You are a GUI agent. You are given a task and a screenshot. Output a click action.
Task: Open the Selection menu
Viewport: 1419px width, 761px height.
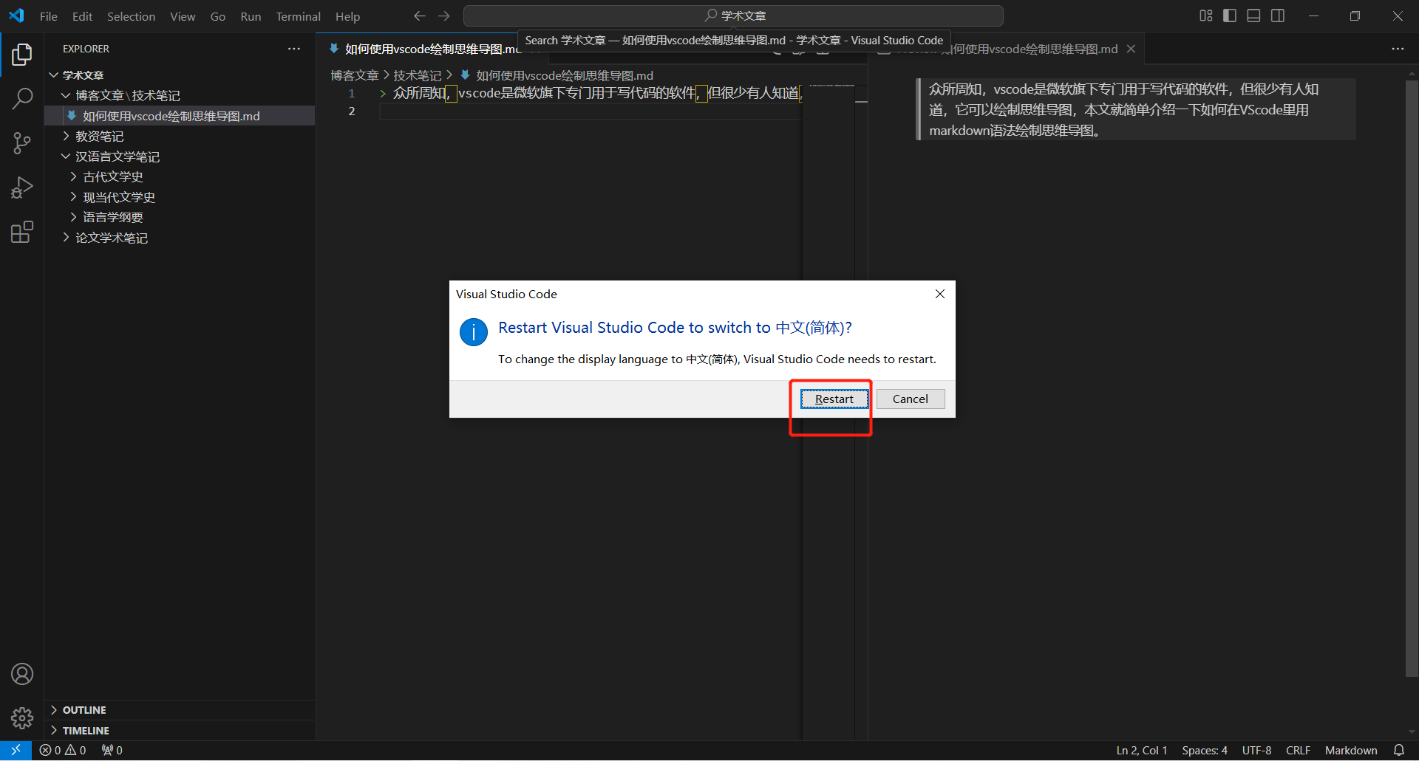[131, 16]
